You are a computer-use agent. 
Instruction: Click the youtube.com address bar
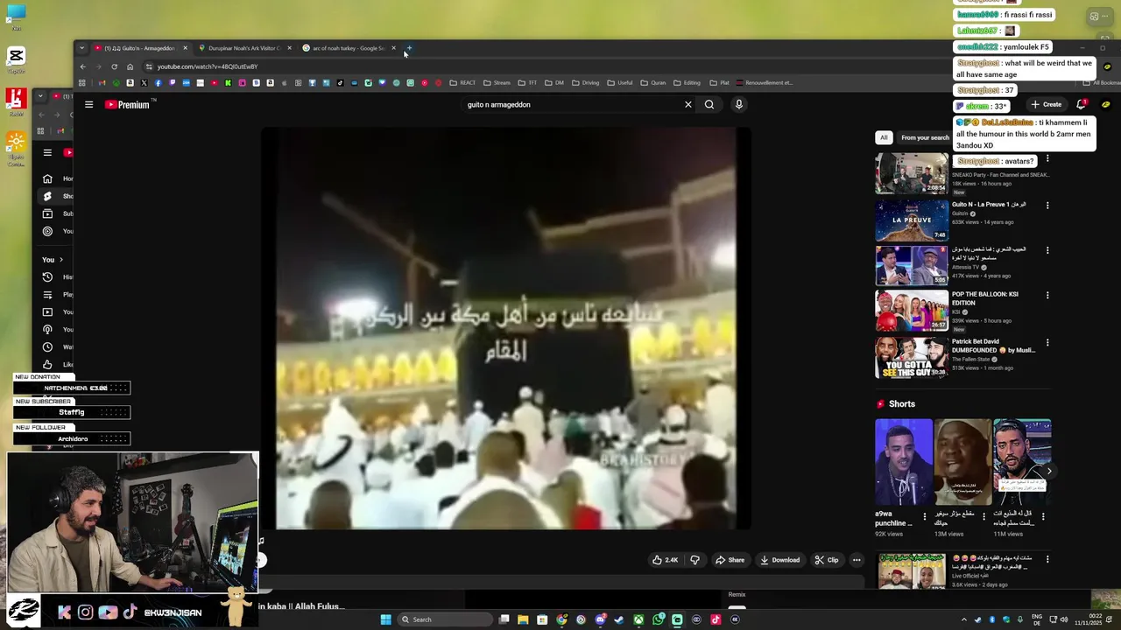560,66
